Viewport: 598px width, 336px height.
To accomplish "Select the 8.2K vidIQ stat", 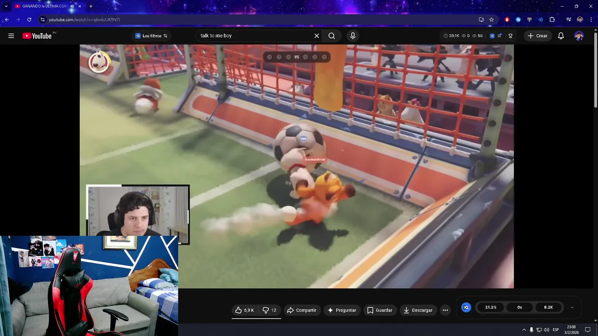I will pos(548,308).
